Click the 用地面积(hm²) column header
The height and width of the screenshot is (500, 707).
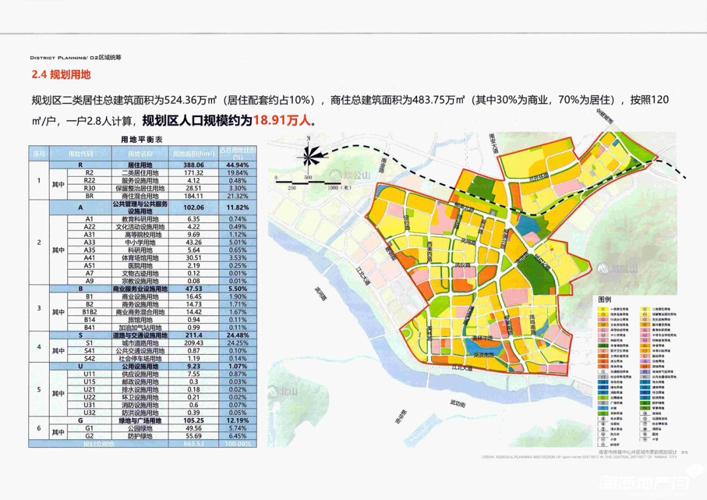pos(193,154)
